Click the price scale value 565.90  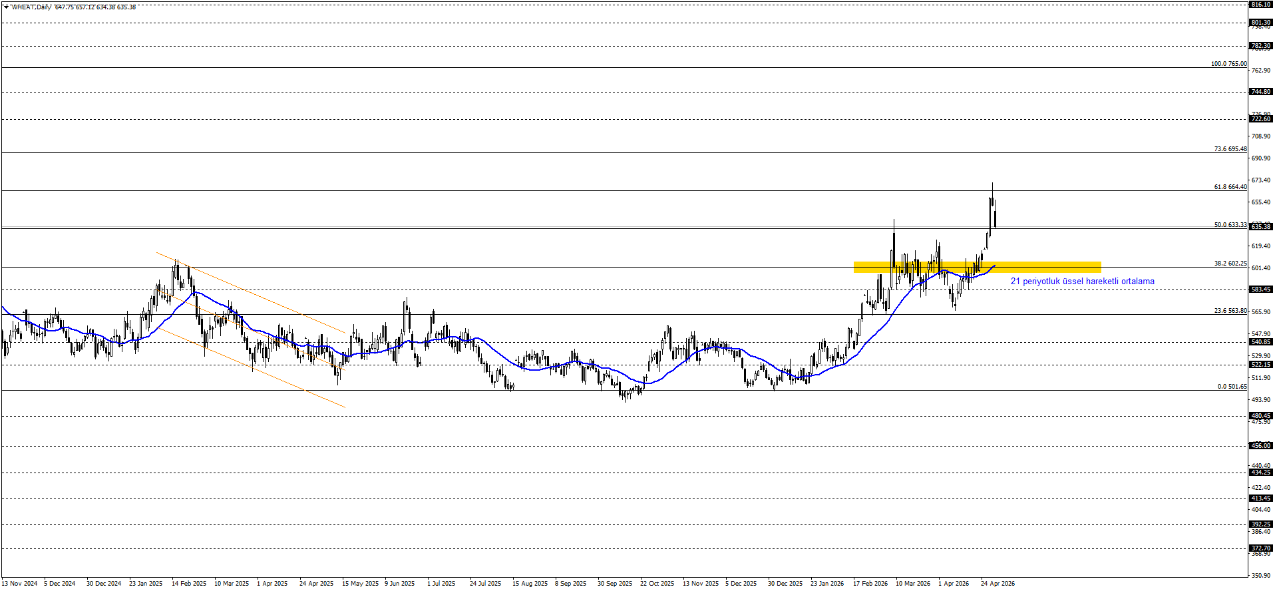click(x=1261, y=312)
